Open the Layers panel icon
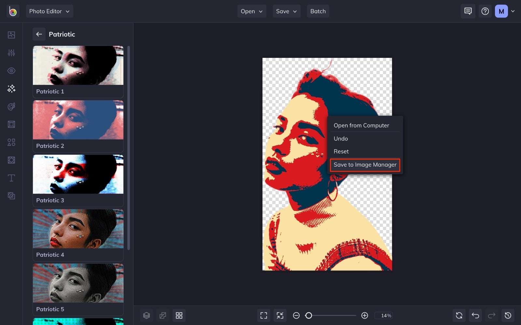Image resolution: width=521 pixels, height=325 pixels. tap(147, 315)
